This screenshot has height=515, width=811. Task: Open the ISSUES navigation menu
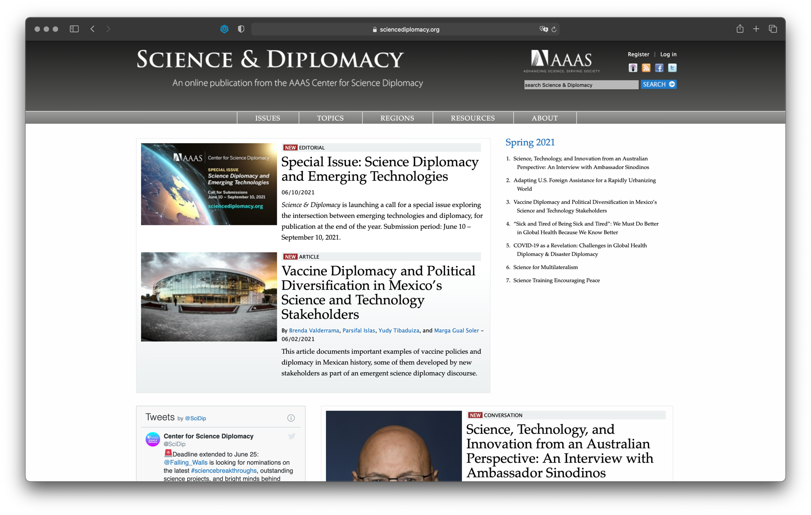267,118
